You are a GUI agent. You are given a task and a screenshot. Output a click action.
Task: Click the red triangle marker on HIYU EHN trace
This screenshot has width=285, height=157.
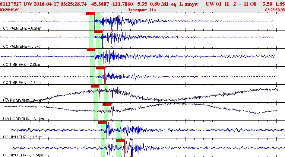(x=132, y=140)
